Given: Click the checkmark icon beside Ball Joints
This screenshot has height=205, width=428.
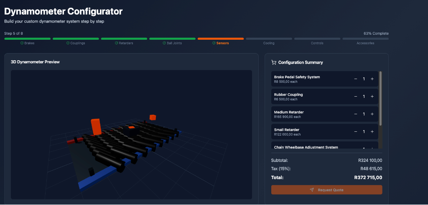Looking at the screenshot, I should pos(164,43).
